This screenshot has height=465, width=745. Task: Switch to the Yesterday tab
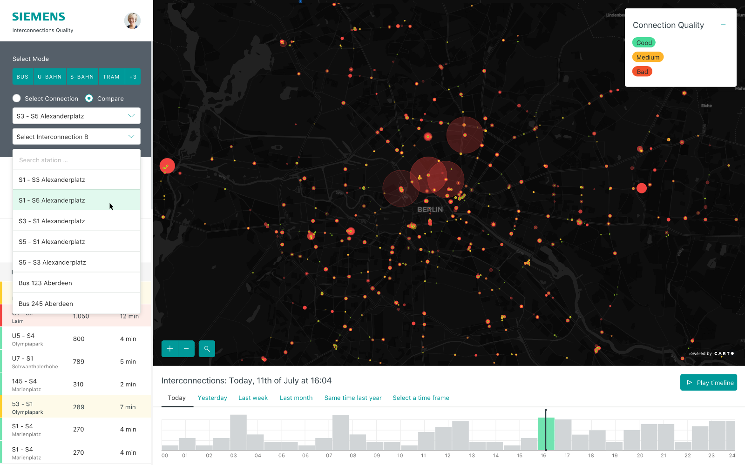212,398
